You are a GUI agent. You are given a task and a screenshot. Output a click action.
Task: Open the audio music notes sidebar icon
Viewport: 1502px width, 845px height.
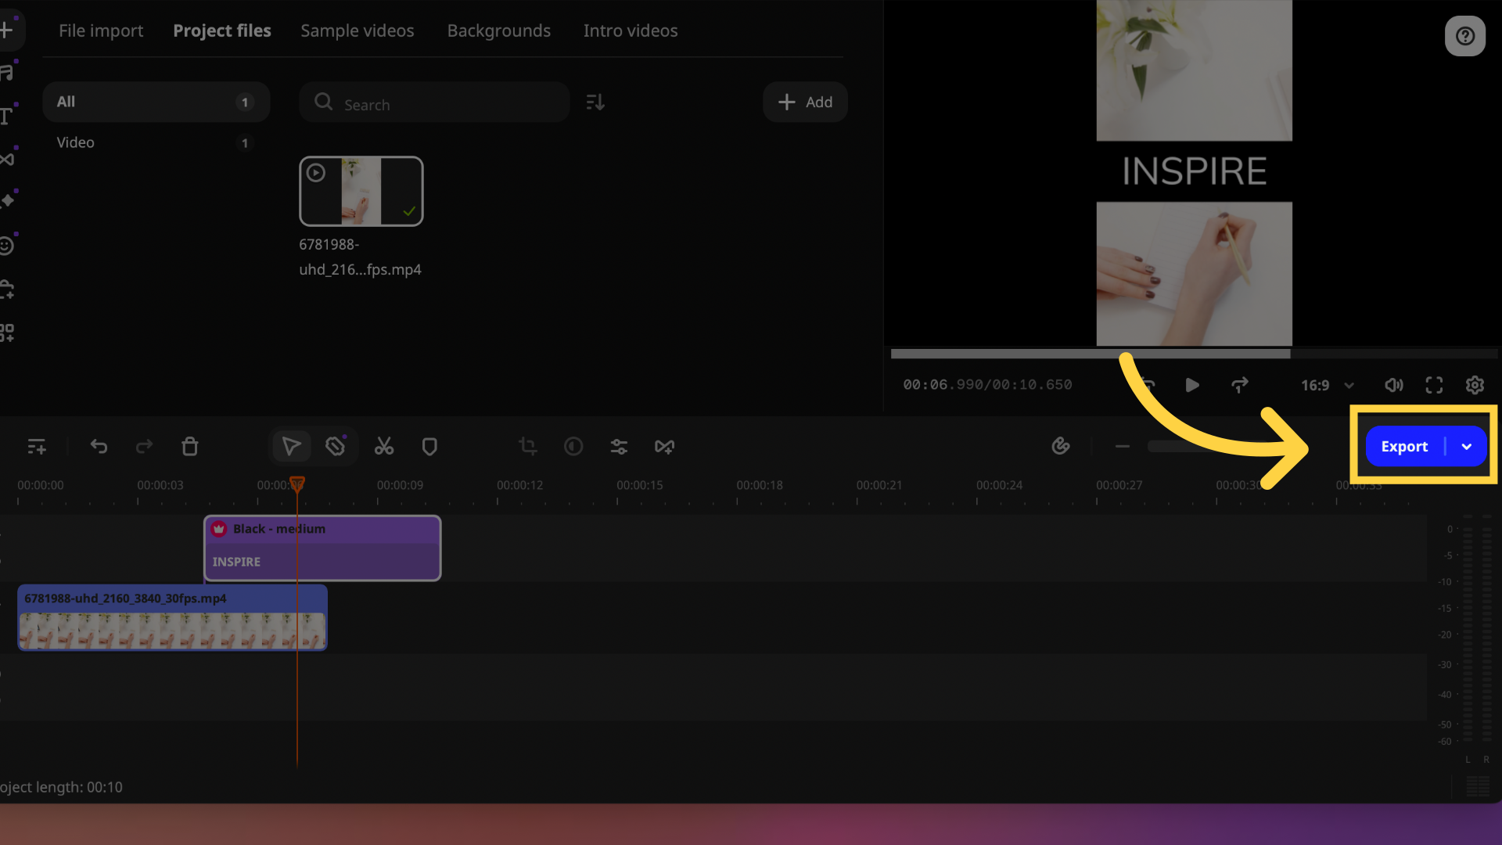tap(6, 73)
